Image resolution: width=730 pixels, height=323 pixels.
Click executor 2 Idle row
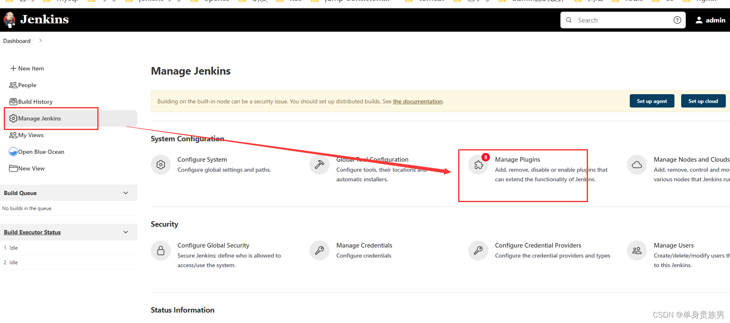tap(68, 262)
